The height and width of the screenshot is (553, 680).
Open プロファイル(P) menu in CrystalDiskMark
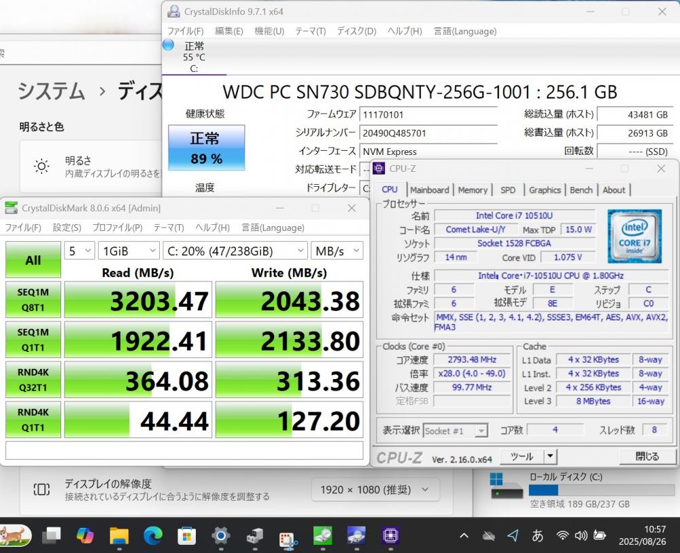(117, 228)
